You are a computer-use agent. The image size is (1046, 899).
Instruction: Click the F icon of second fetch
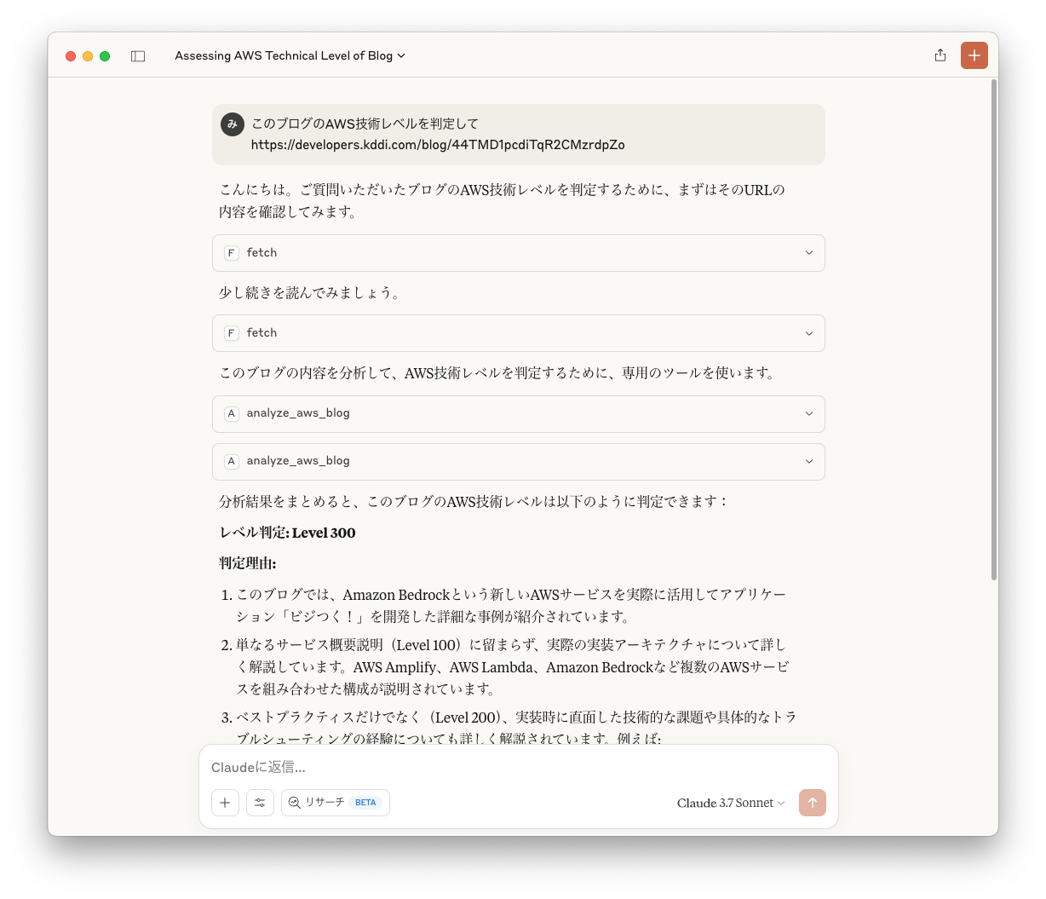pos(231,333)
